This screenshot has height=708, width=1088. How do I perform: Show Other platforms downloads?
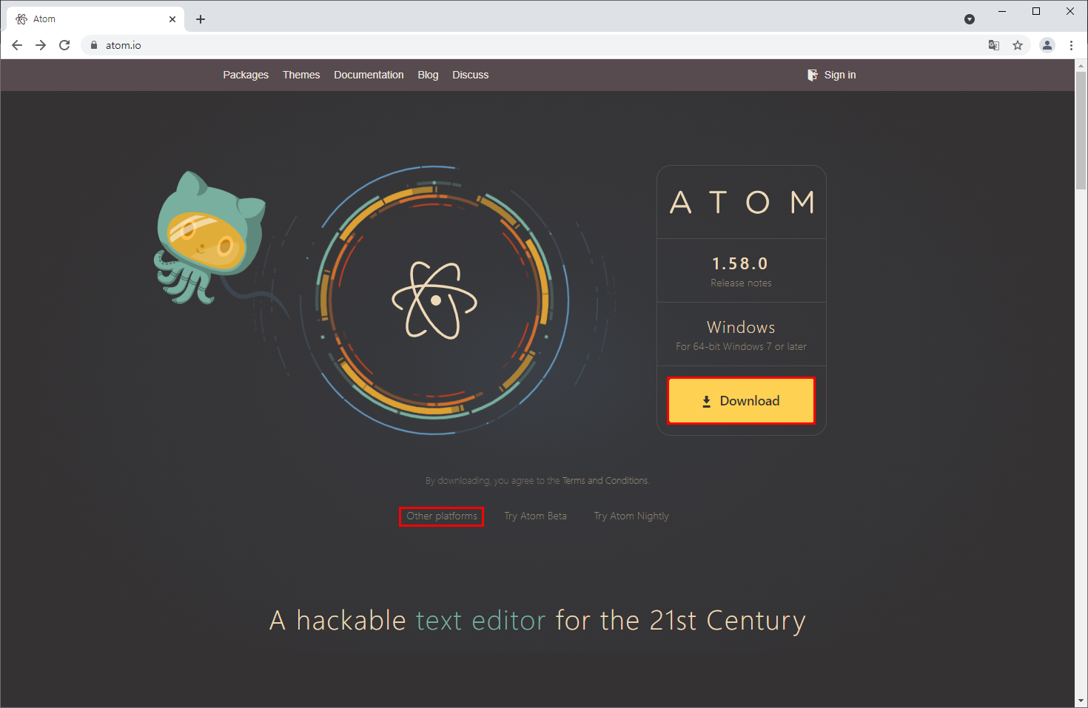point(442,516)
